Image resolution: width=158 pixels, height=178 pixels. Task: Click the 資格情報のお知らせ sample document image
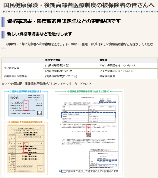click(x=89, y=132)
